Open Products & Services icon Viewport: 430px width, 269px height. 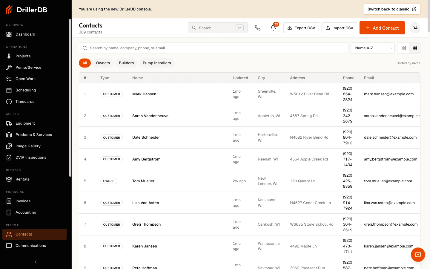[x=9, y=135]
